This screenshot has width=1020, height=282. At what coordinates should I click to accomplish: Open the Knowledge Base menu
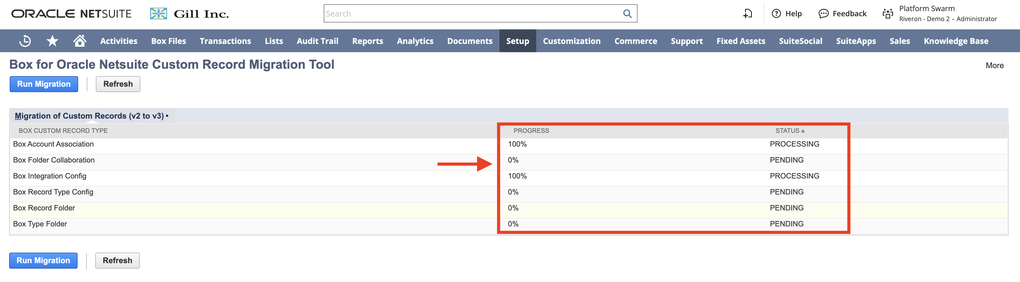coord(956,41)
